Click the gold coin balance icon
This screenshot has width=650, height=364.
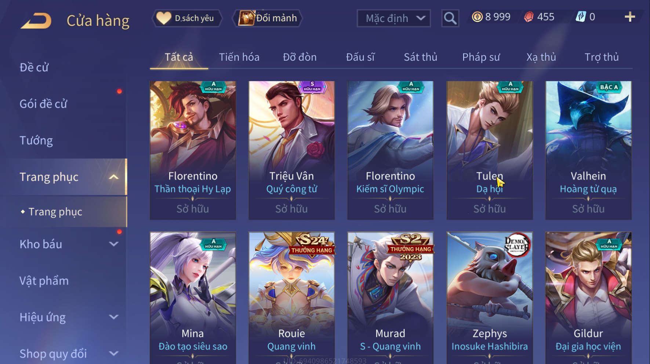(477, 17)
